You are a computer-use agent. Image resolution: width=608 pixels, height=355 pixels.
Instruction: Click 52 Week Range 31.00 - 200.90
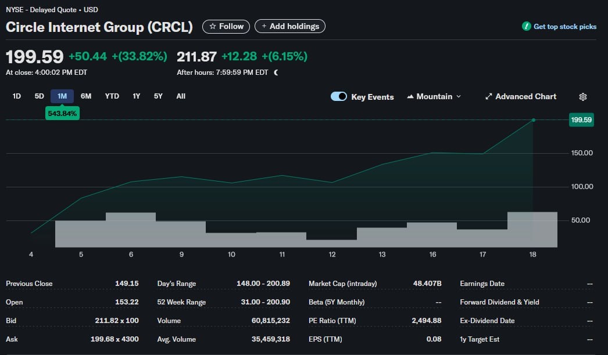[265, 302]
